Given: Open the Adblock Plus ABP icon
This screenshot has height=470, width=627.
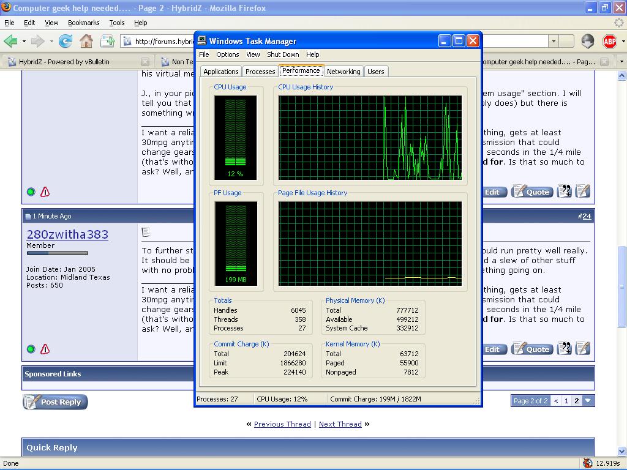Looking at the screenshot, I should point(609,41).
